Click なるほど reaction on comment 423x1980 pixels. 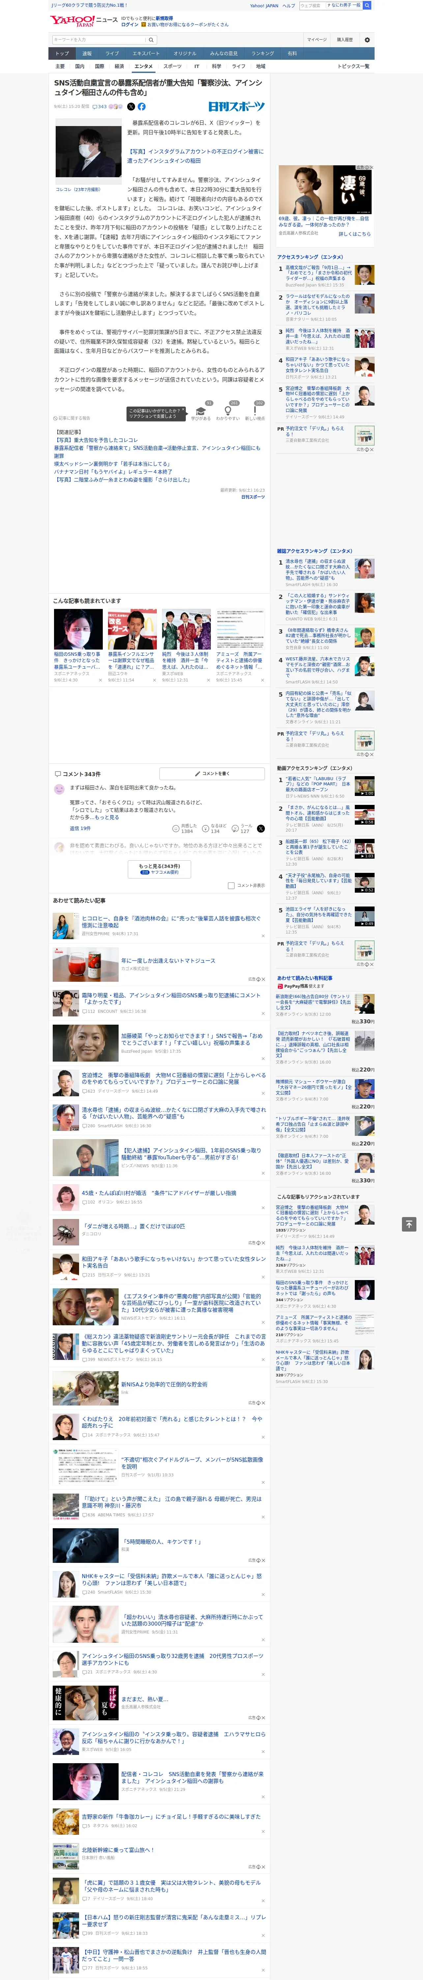[214, 829]
